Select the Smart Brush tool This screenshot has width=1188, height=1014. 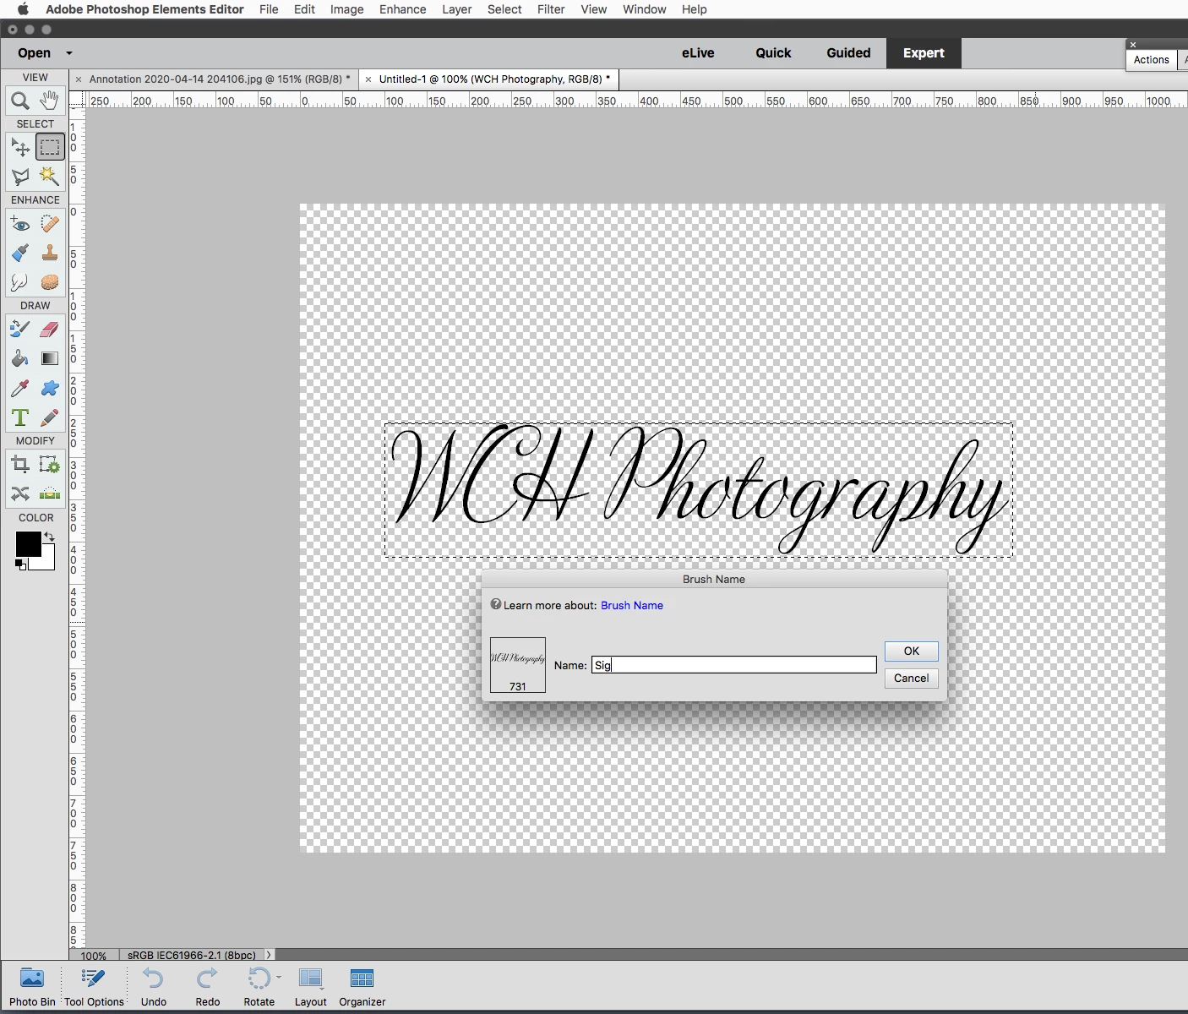coord(20,253)
